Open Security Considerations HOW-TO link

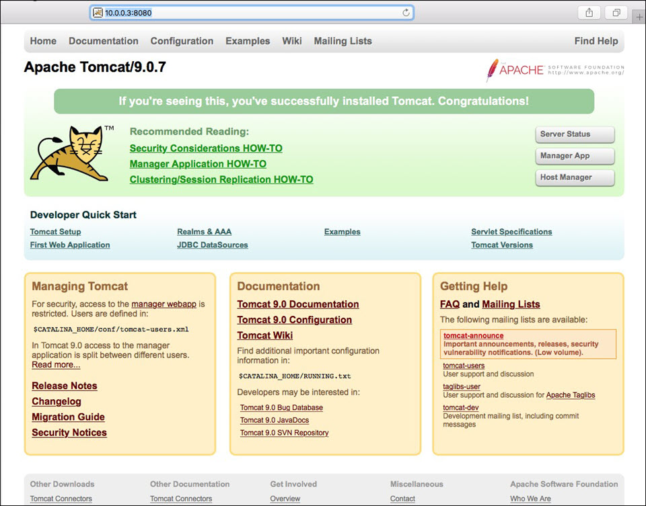tap(206, 149)
